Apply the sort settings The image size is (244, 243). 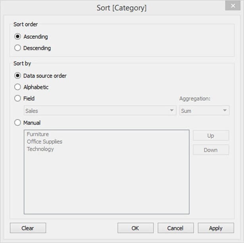[x=215, y=228]
